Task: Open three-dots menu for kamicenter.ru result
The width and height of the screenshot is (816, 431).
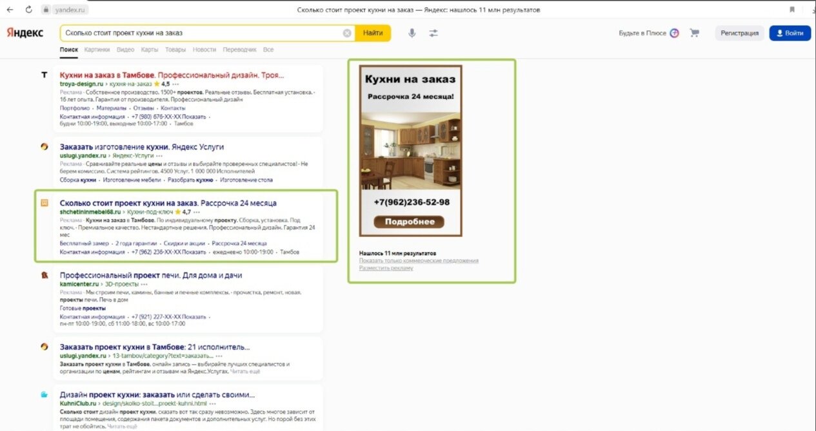Action: (x=144, y=283)
